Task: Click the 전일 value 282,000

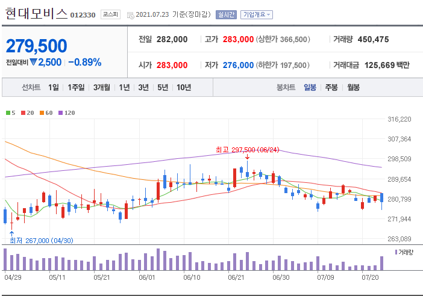Action: click(172, 39)
